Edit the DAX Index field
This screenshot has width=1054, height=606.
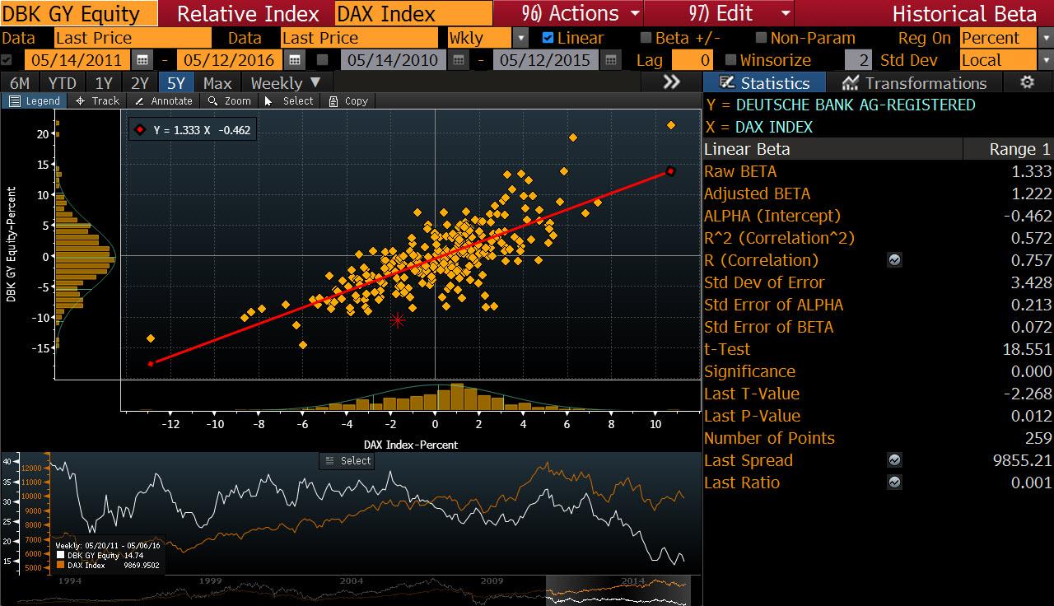click(413, 14)
